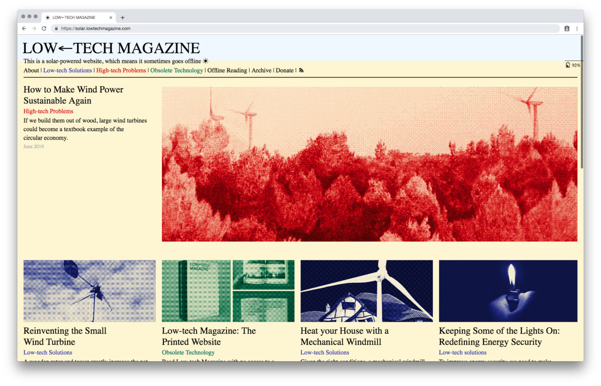The width and height of the screenshot is (601, 386).
Task: Select the LOW←TECH MAGAZINE browser tab
Action: pyautogui.click(x=78, y=17)
